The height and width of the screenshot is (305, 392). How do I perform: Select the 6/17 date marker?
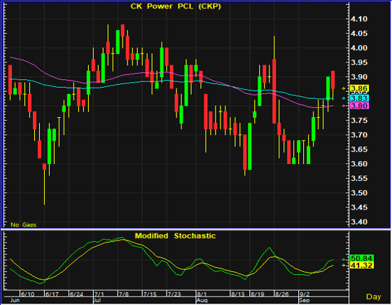52,294
